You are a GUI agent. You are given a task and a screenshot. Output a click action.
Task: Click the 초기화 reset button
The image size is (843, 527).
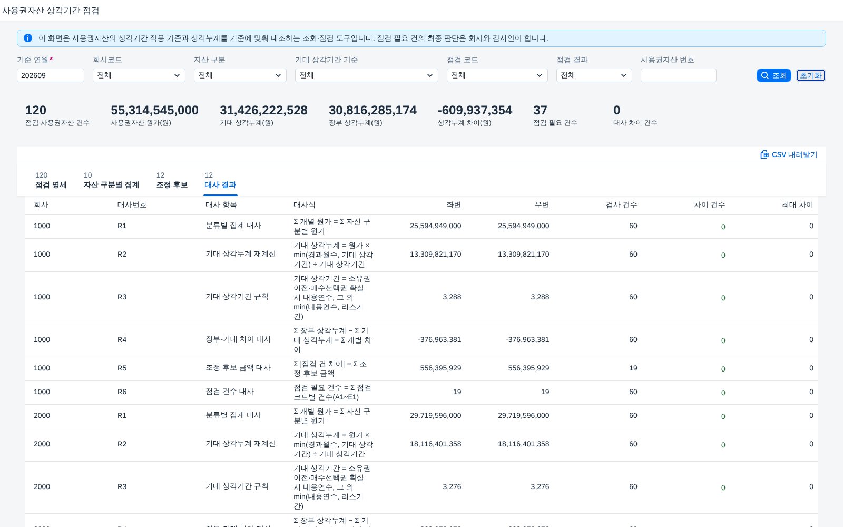811,75
